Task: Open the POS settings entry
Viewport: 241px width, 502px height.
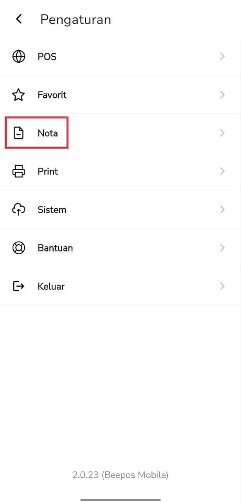Action: (x=120, y=56)
